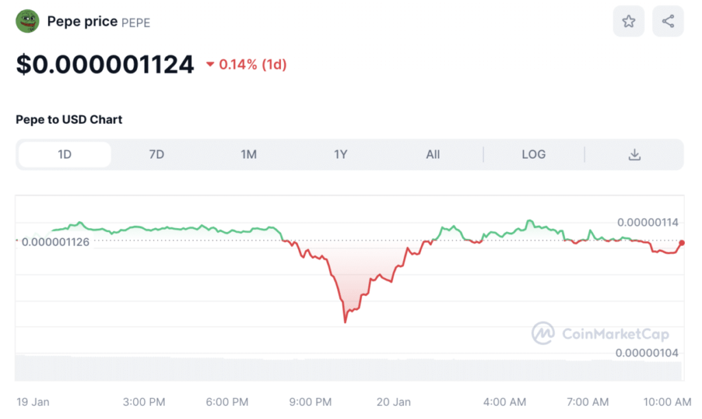Screen dimensions: 702x419
Task: Click the $0.000001124 price value
Action: 105,65
